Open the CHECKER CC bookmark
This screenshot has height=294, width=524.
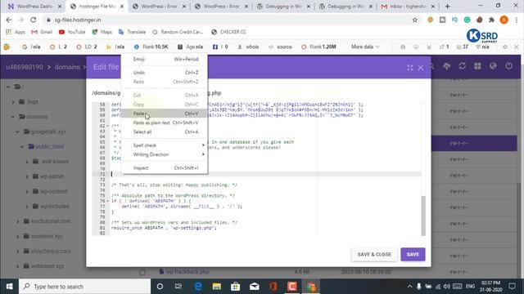[x=229, y=32]
